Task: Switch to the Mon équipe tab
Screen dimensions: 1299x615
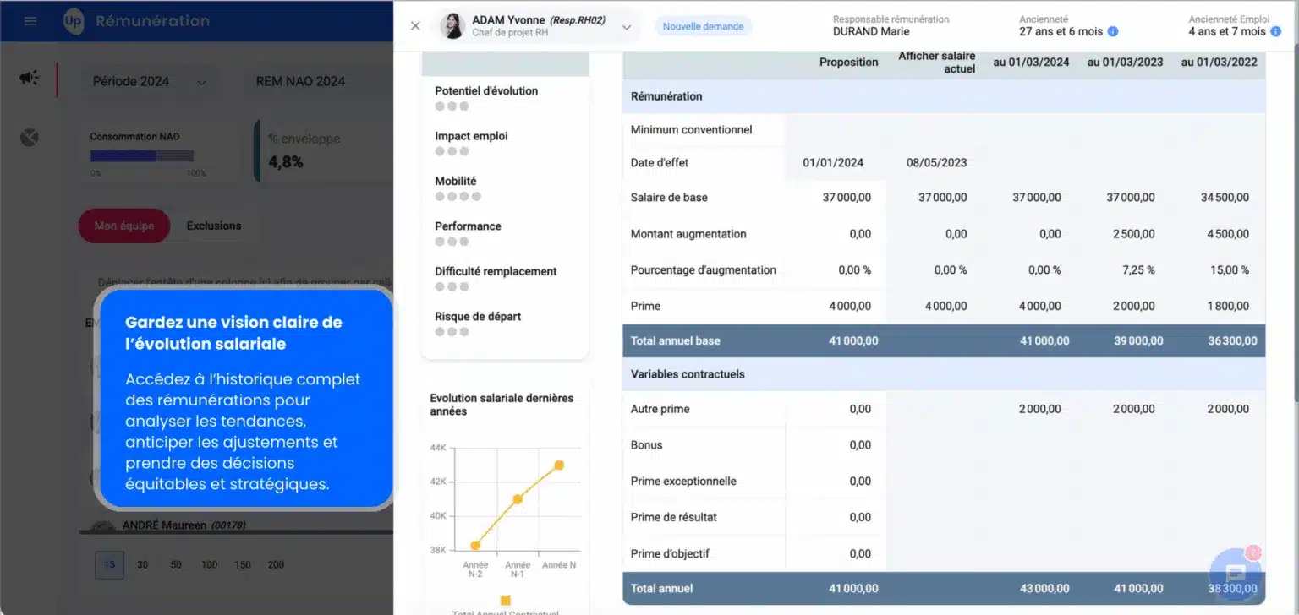Action: (123, 226)
